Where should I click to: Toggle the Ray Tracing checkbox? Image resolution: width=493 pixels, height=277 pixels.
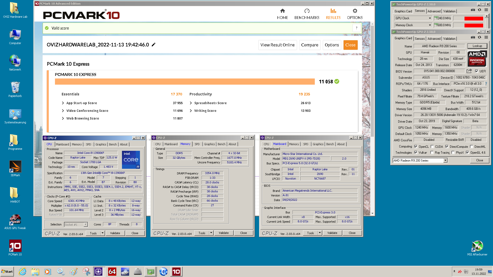432,153
